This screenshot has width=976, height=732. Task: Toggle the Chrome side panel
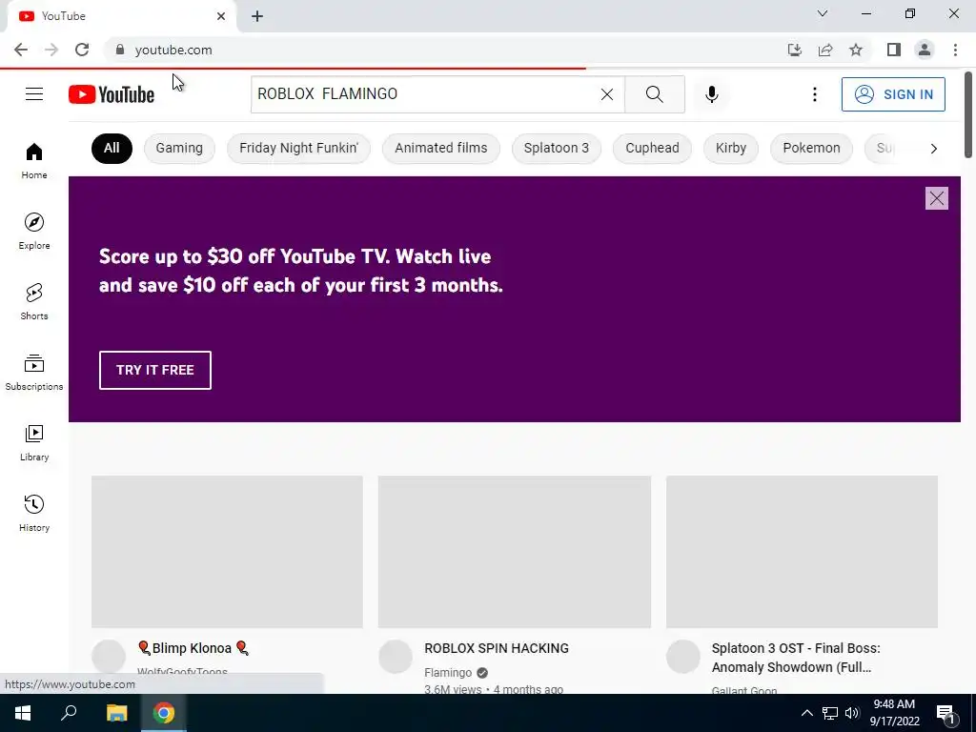[894, 50]
